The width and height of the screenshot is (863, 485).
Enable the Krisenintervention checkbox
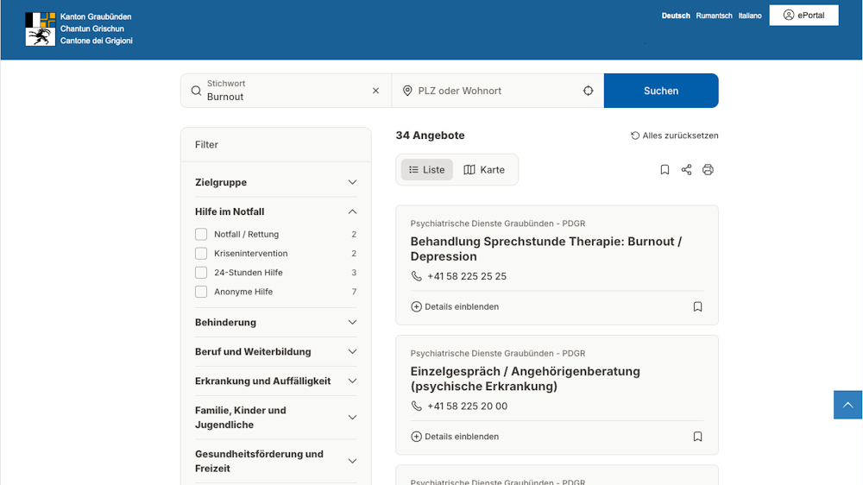(x=201, y=253)
